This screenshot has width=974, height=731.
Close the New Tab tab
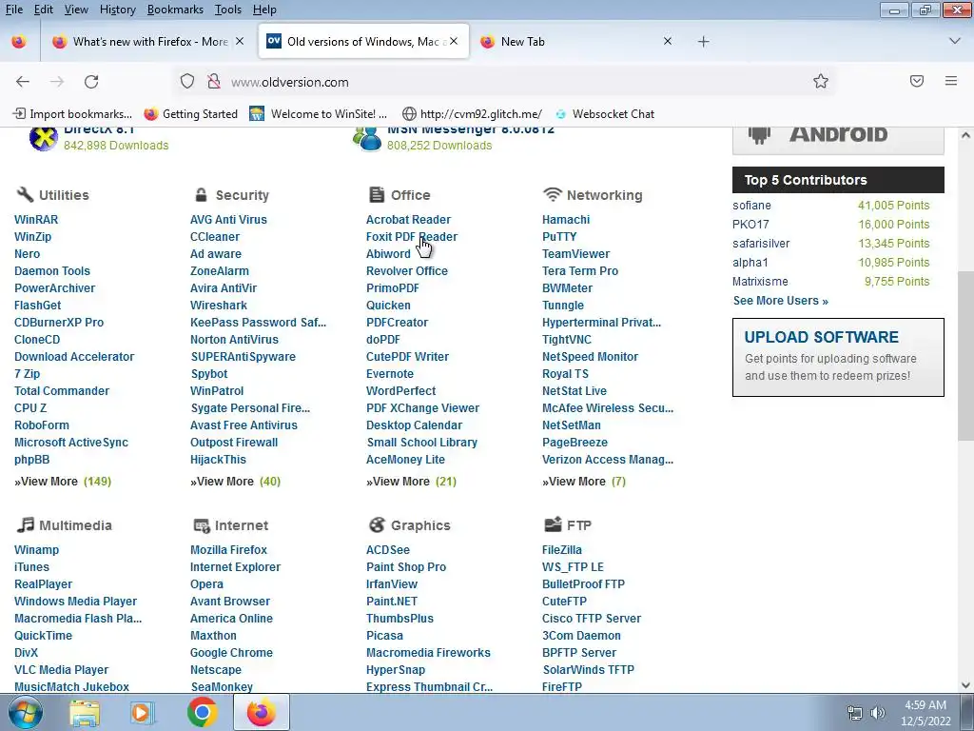click(668, 41)
